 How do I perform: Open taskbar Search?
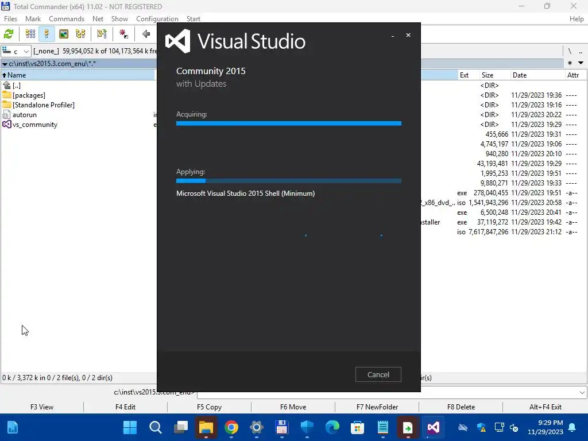point(155,427)
